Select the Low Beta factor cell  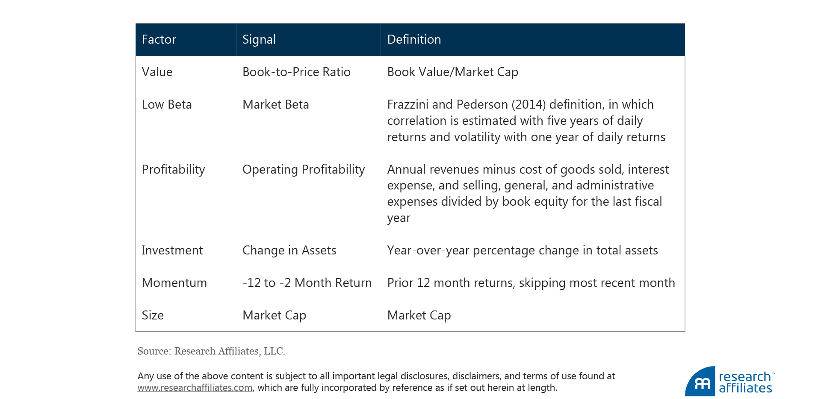pyautogui.click(x=167, y=104)
